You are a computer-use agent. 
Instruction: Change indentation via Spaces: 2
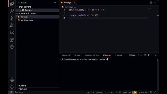tap(100, 92)
